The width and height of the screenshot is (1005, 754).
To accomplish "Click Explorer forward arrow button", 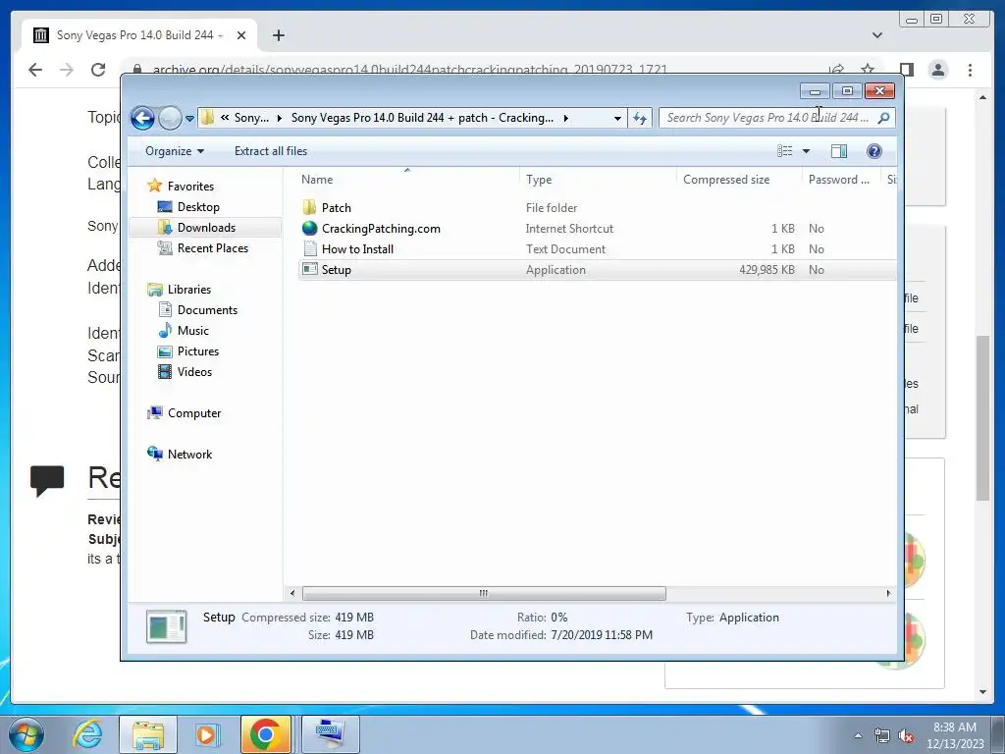I will [x=170, y=118].
